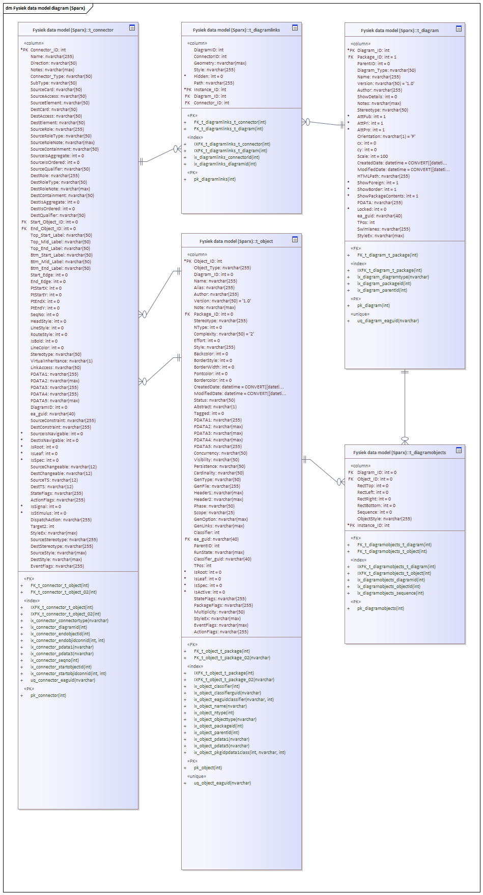Viewport: 483px width, 895px height.
Task: Select 'Orientation: nvarchar(1) = 'P'' column
Action: (x=387, y=136)
